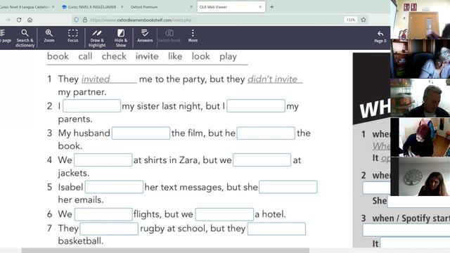Open the Go to page tool

pos(5,36)
